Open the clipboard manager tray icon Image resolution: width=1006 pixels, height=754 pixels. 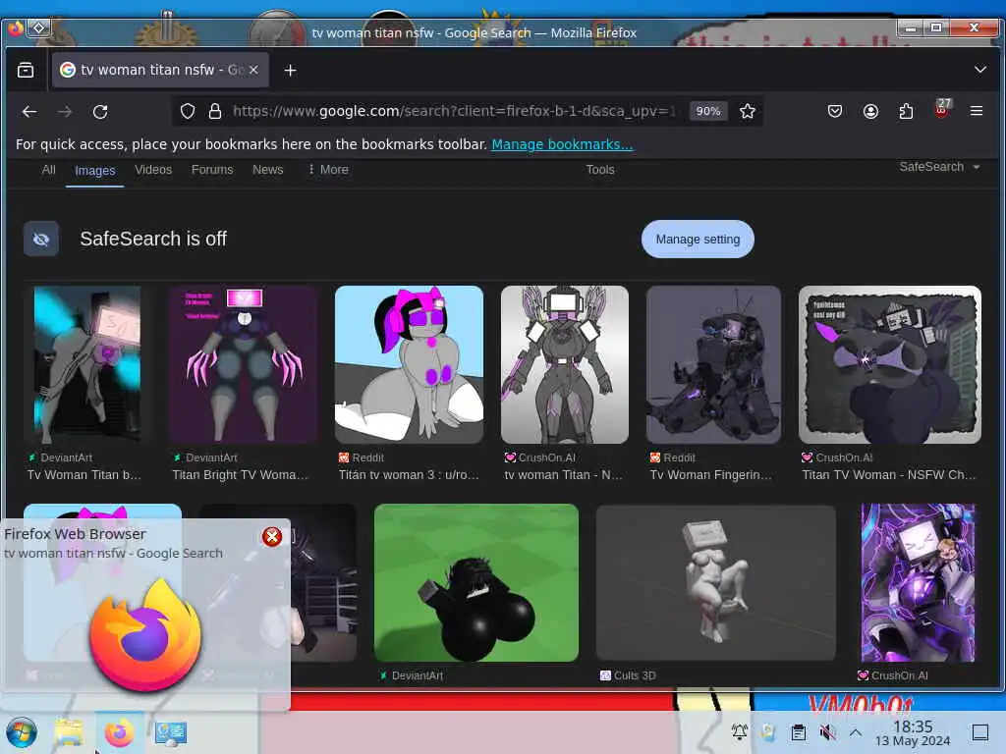[x=798, y=732]
